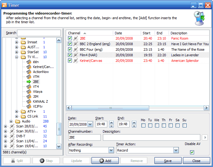213x167 pixels.
Task: Click the green arrow icon beside 2BE
Action: point(29,82)
